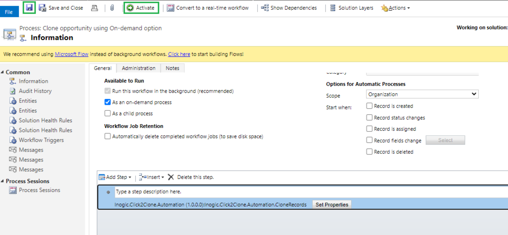Screen dimensions: 508x235
Task: Activate the workflow process
Action: click(x=141, y=8)
